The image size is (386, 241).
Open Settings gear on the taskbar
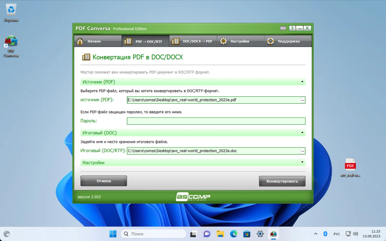(260, 234)
